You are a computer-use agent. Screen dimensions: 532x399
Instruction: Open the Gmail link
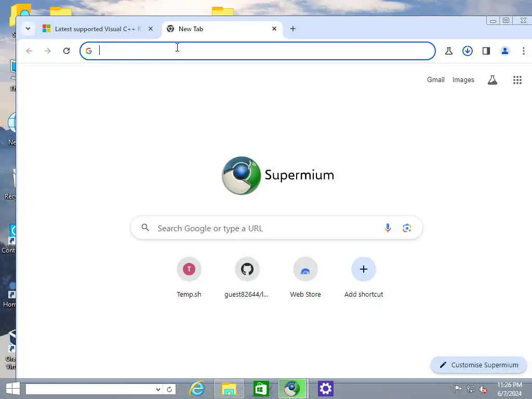tap(436, 79)
